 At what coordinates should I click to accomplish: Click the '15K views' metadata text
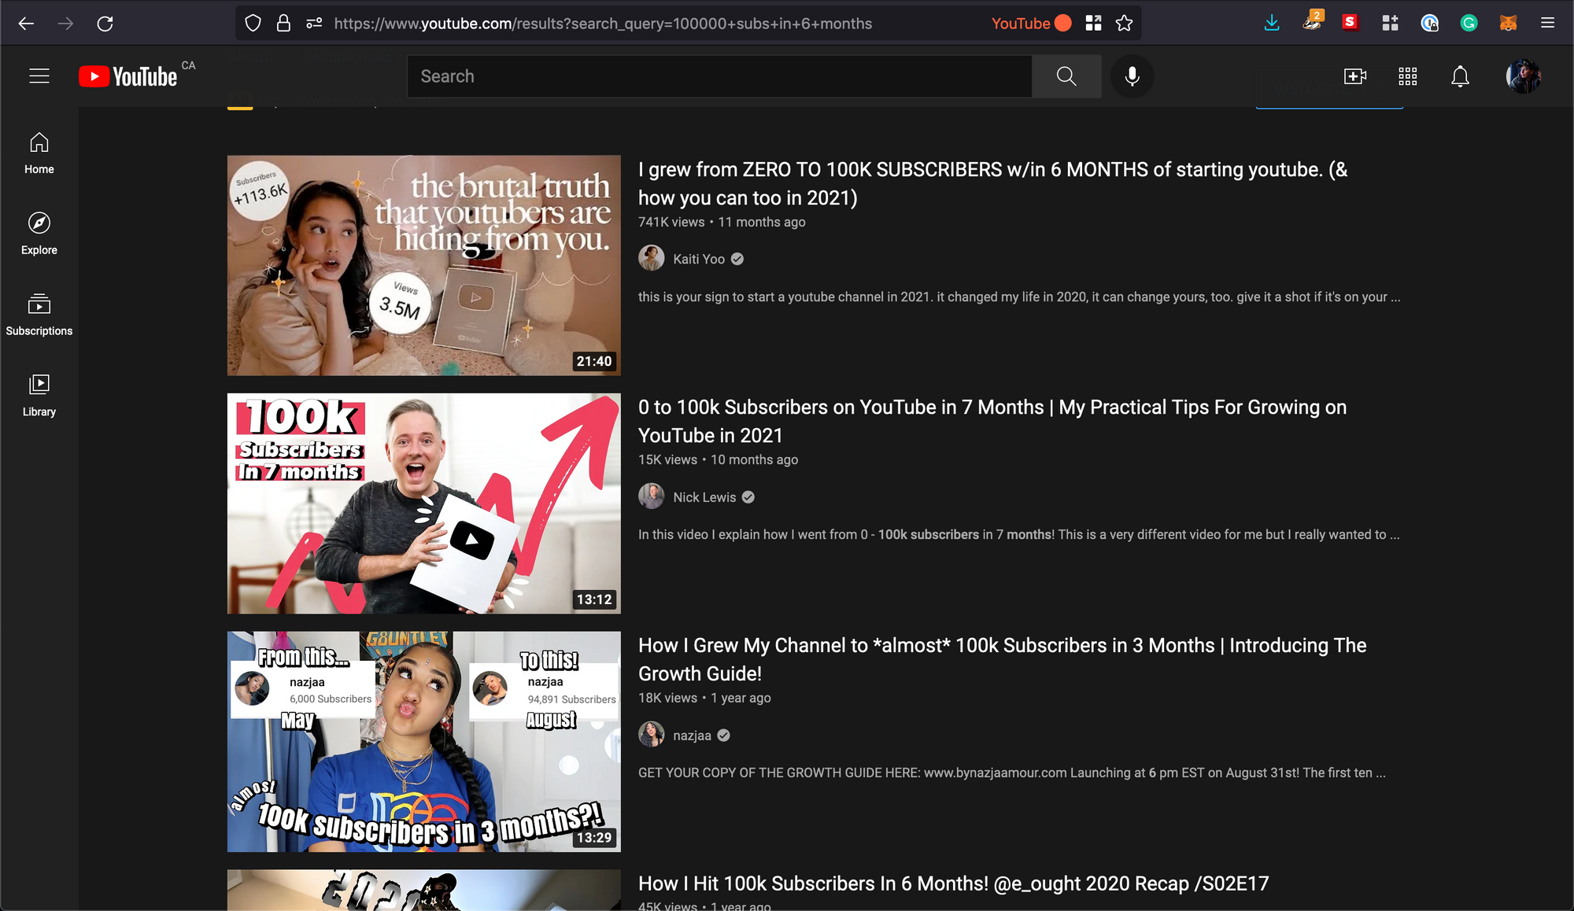[x=668, y=459]
